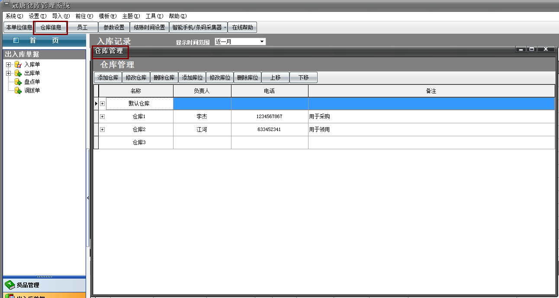Select the 仓库2 name cell
This screenshot has width=559, height=298.
point(139,130)
